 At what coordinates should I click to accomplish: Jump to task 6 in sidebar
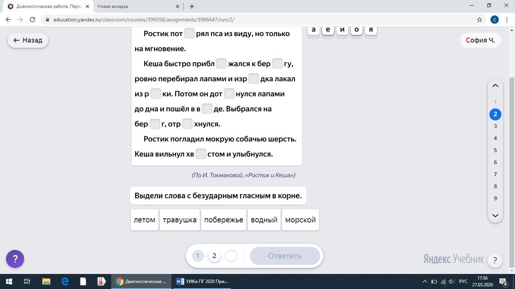(x=495, y=162)
